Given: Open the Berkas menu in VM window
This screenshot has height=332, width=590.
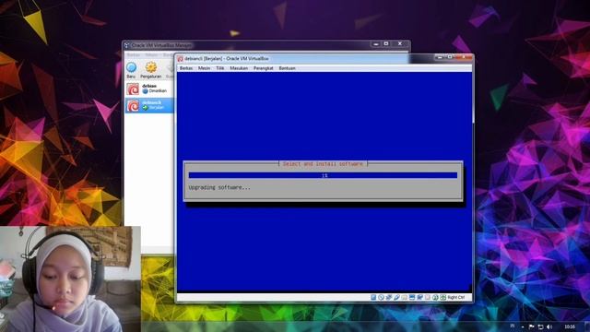Looking at the screenshot, I should click(186, 68).
